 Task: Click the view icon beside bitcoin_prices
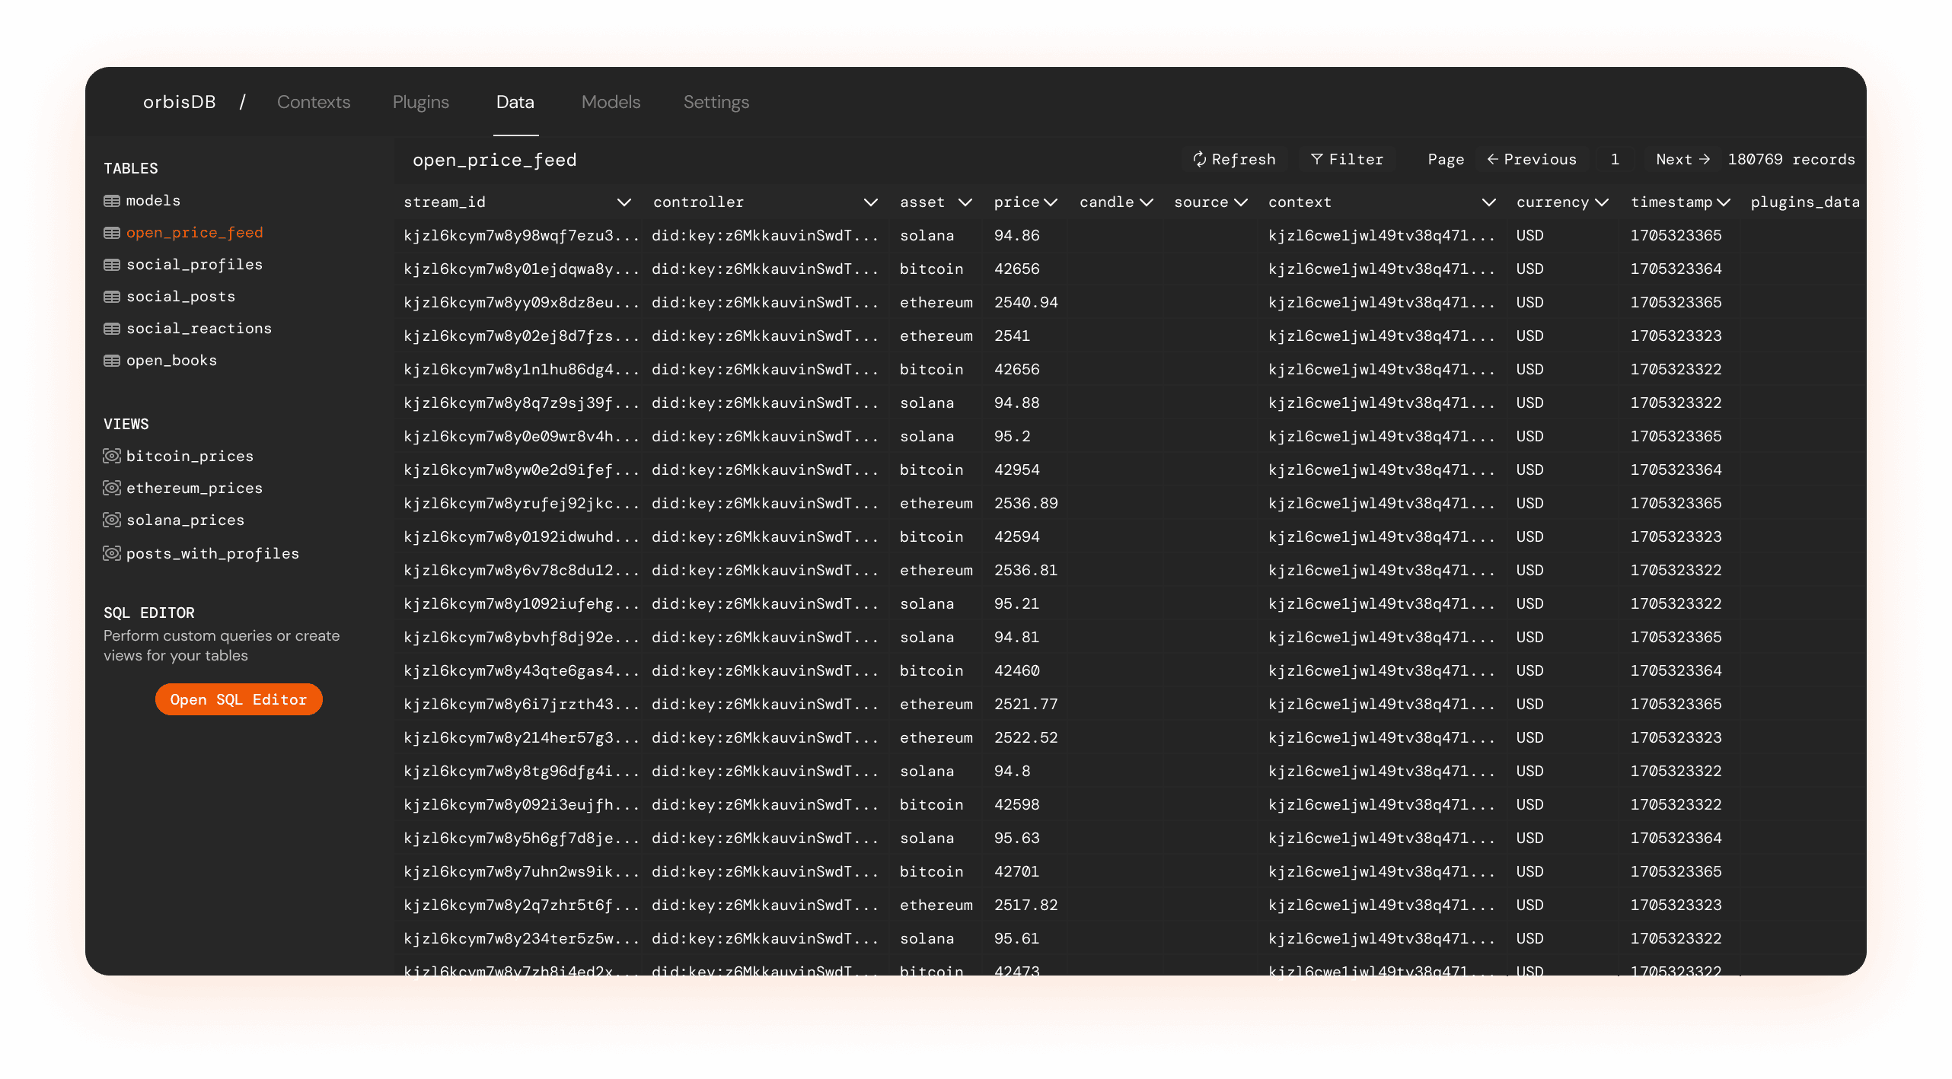click(x=112, y=456)
